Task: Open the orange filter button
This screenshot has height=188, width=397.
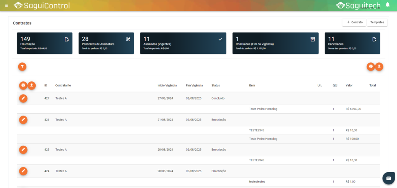Action: click(x=22, y=67)
